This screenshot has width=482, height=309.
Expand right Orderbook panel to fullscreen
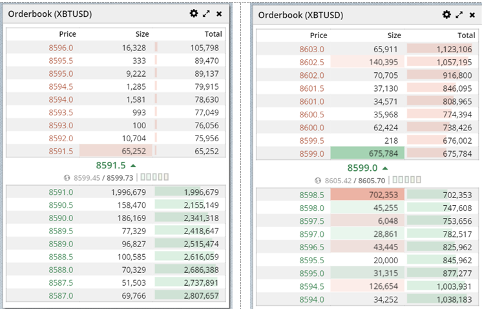coord(459,15)
